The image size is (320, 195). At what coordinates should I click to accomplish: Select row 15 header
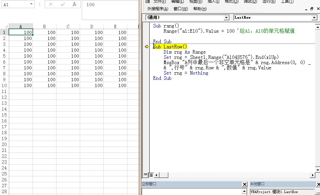tap(4, 115)
